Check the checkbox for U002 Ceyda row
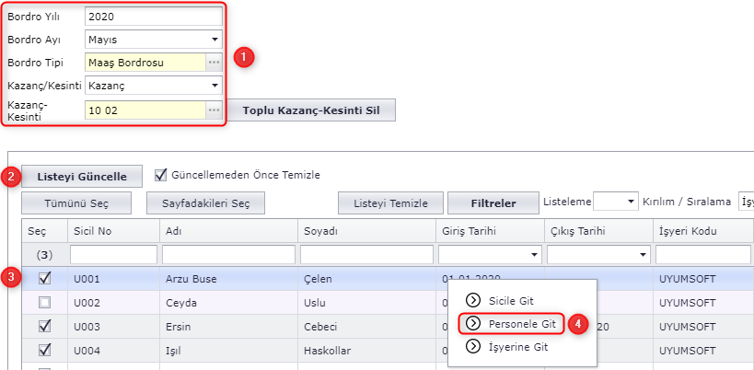754x370 pixels. [44, 302]
